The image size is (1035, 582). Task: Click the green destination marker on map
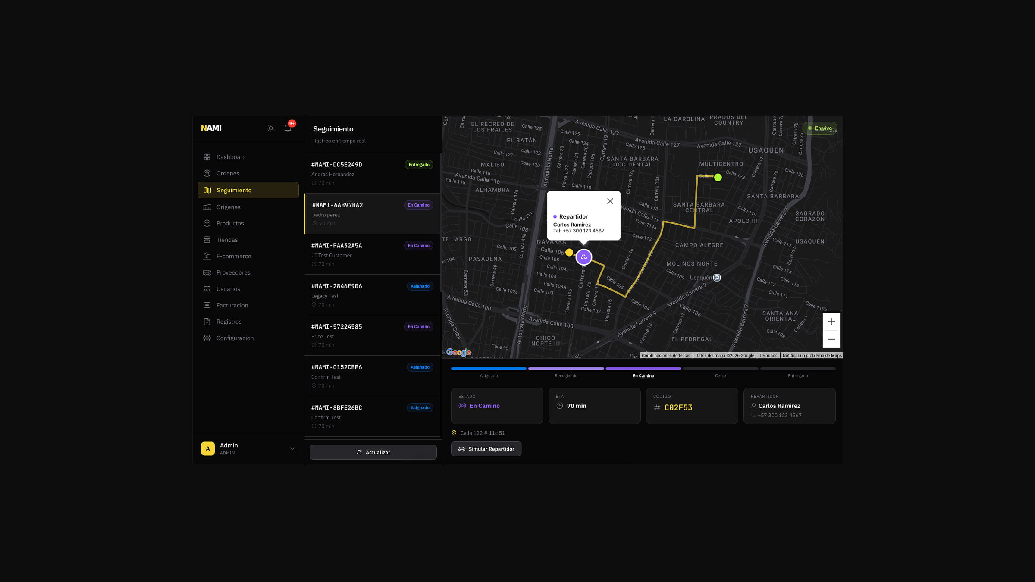[x=718, y=178]
